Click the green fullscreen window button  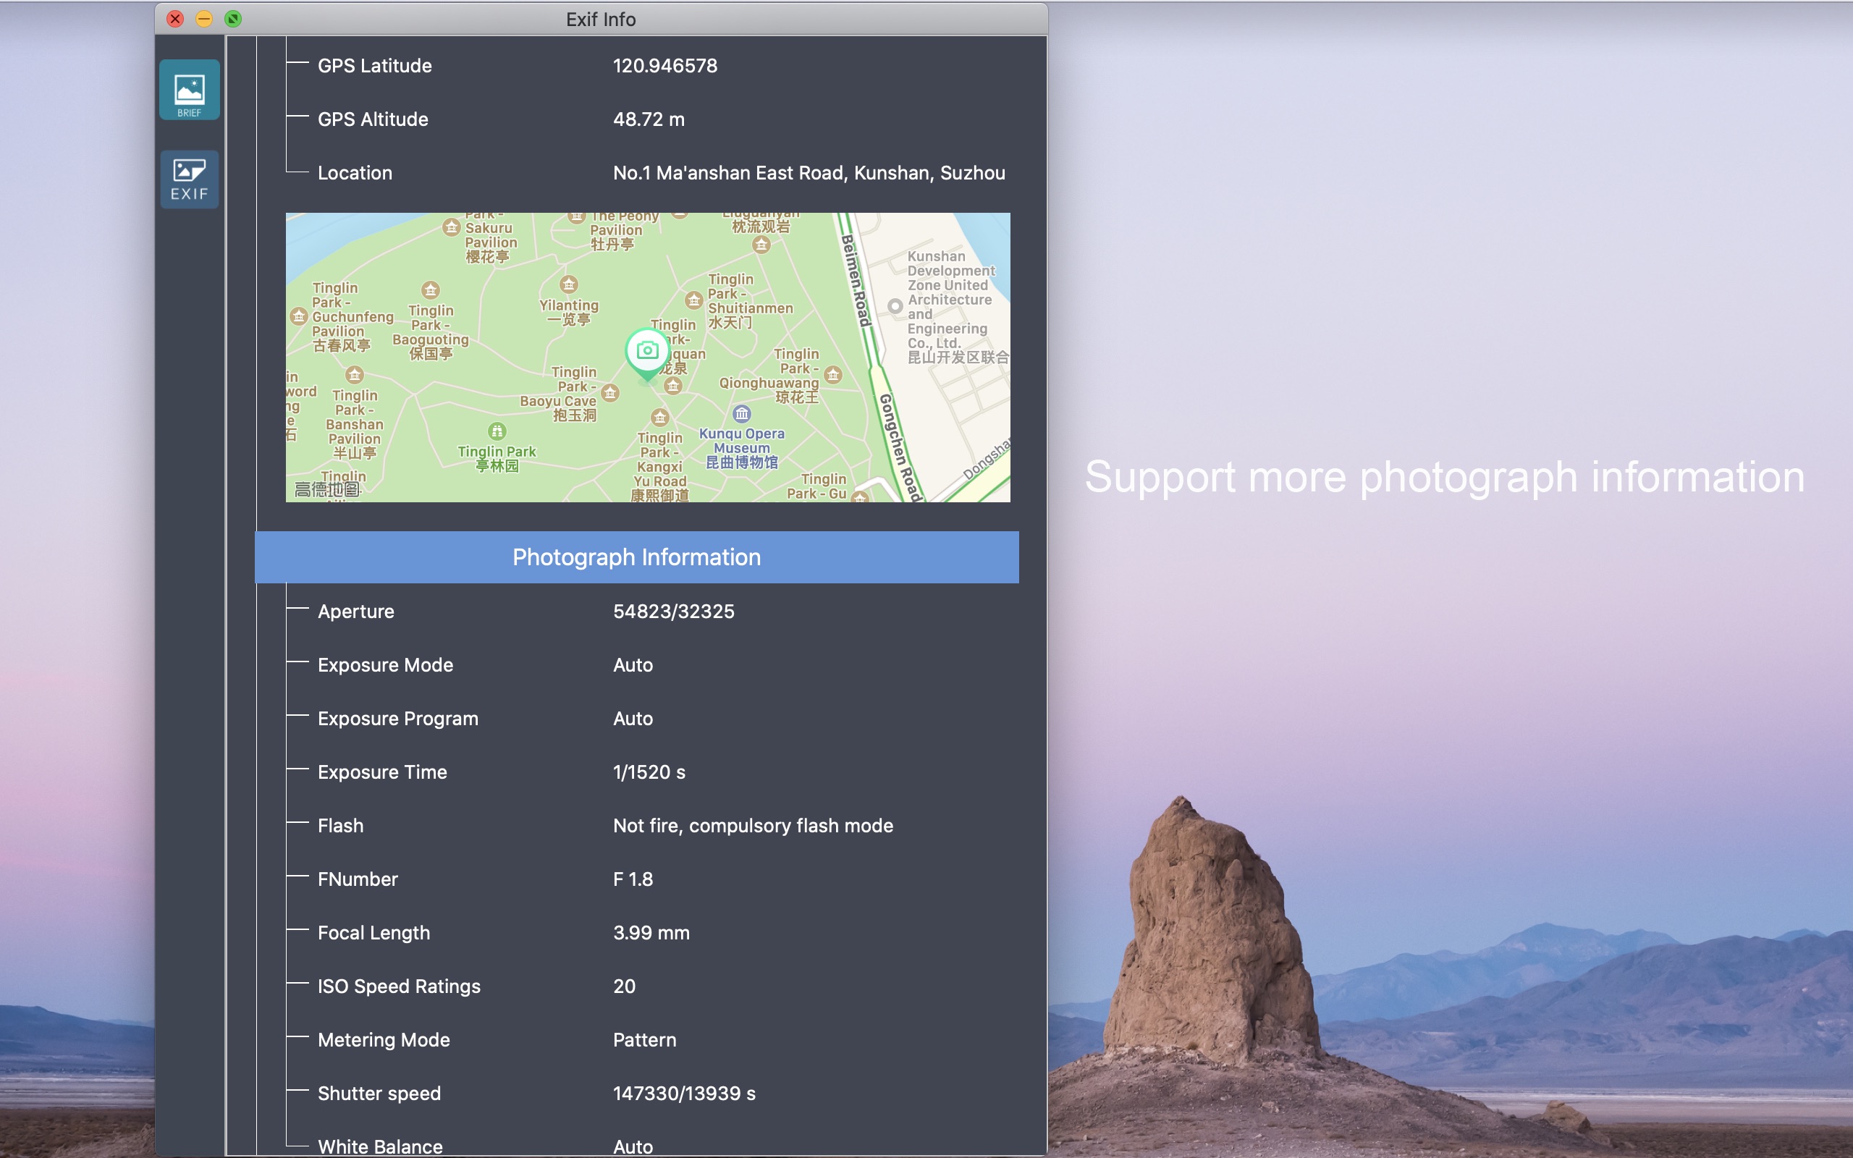click(233, 19)
